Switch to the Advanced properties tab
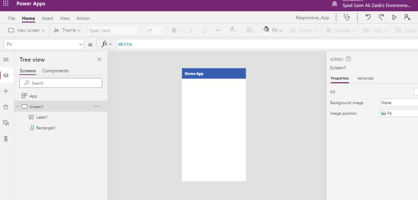The height and width of the screenshot is (200, 418). (x=365, y=78)
